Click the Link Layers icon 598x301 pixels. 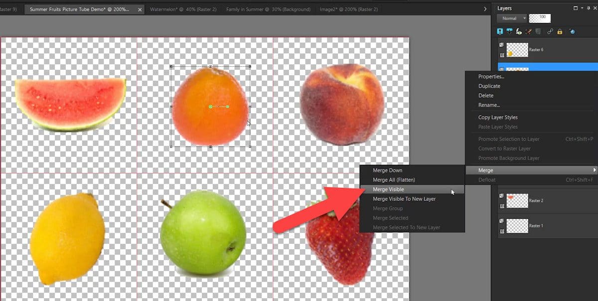click(550, 31)
